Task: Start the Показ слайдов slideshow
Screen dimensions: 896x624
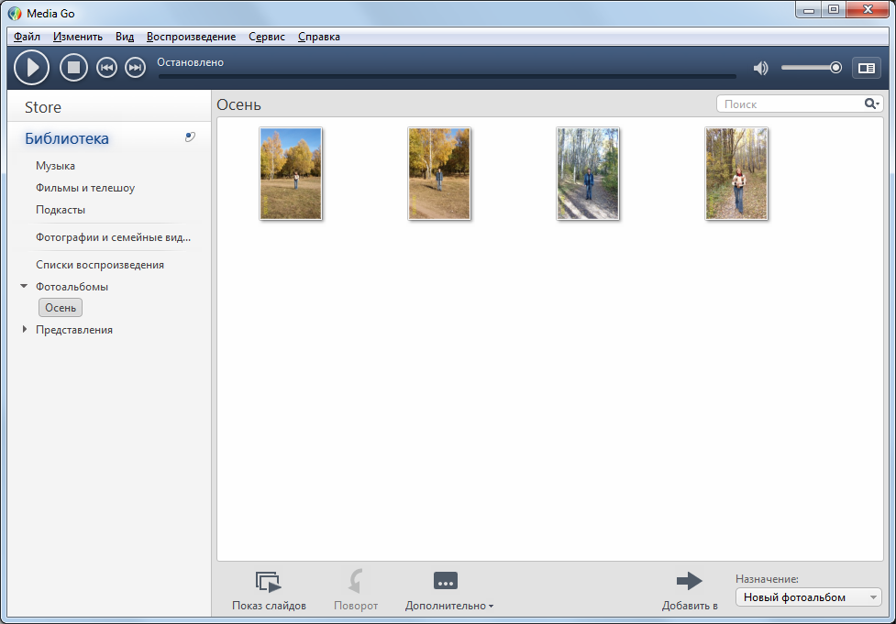Action: [269, 591]
